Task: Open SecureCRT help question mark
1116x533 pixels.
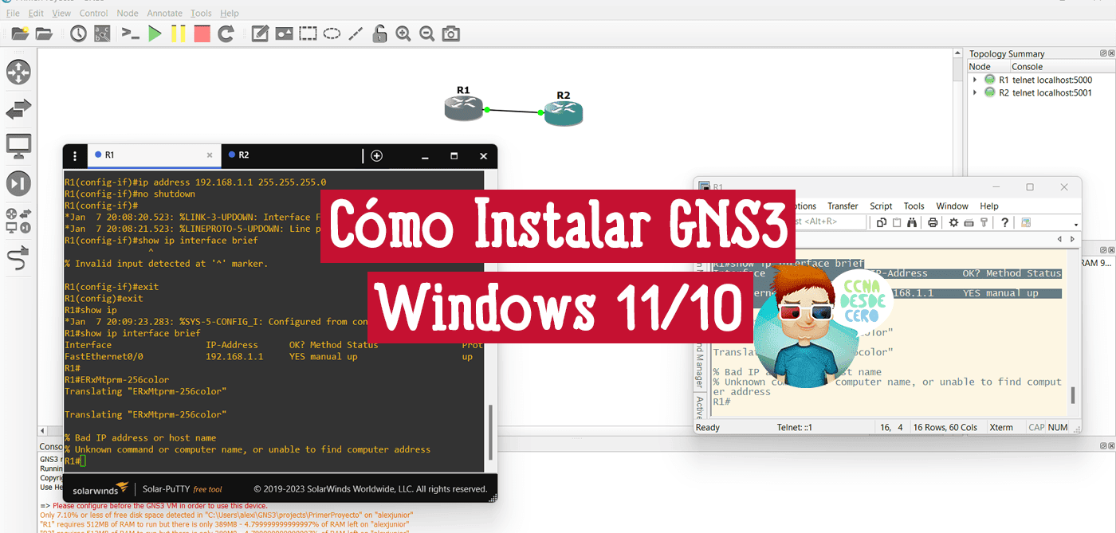Action: 1005,222
